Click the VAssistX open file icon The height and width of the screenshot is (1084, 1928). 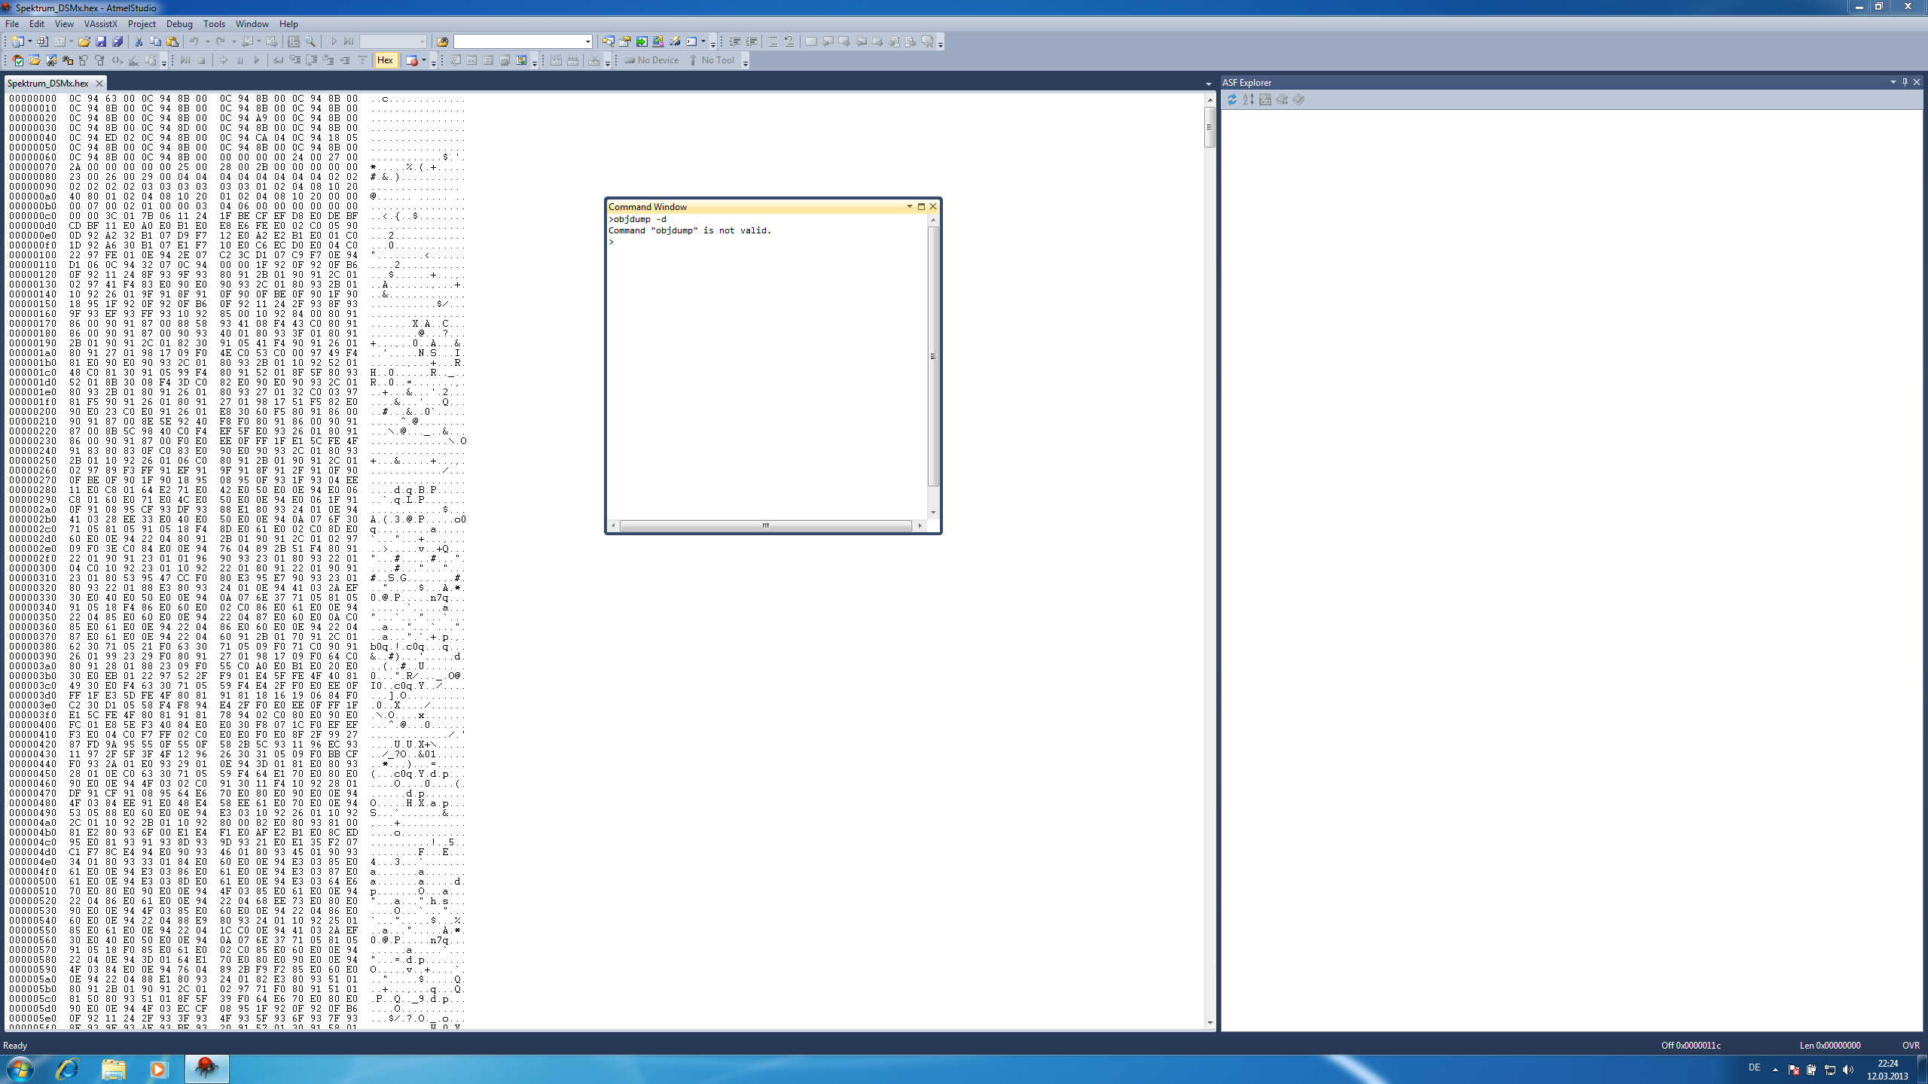[34, 60]
